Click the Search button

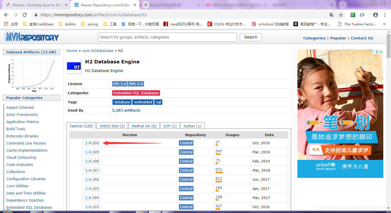pyautogui.click(x=251, y=37)
